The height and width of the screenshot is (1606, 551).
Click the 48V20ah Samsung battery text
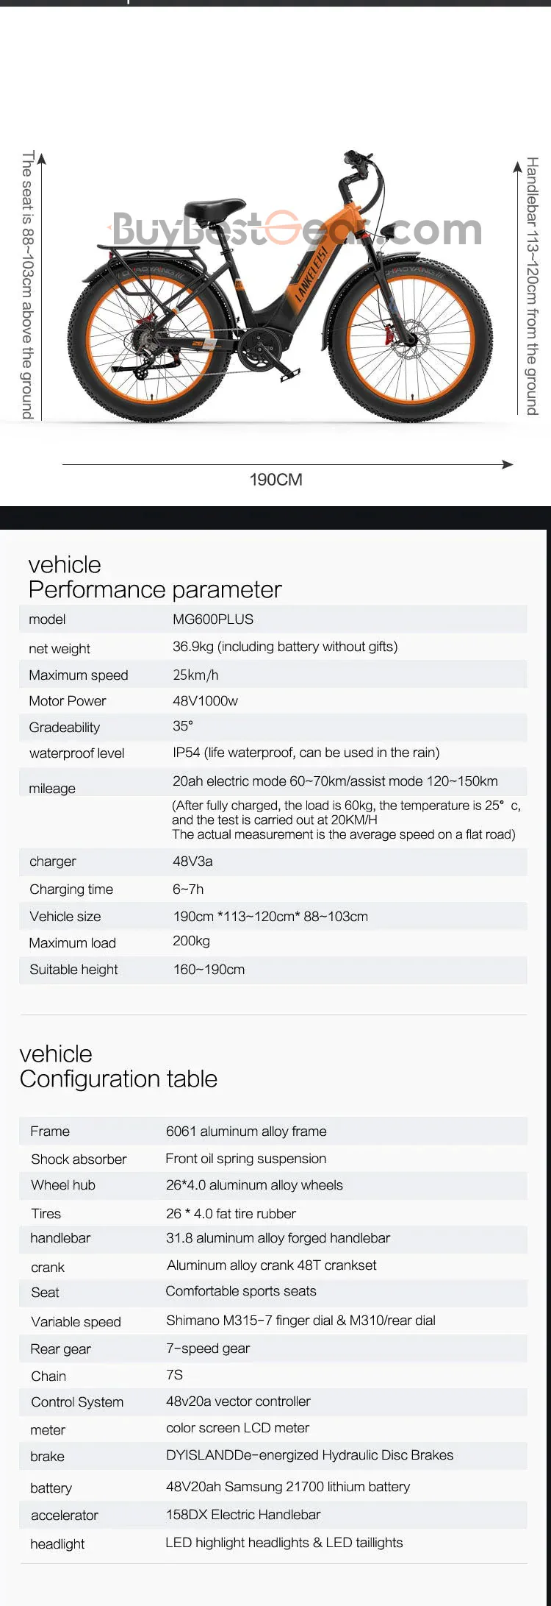click(288, 1487)
